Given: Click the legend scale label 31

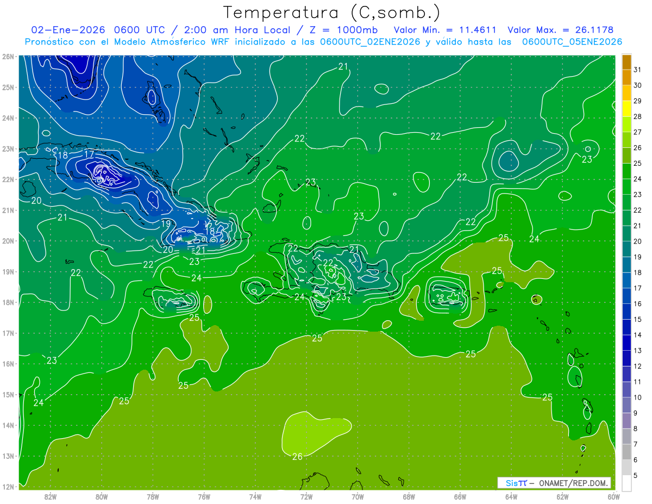Looking at the screenshot, I should click(x=638, y=70).
